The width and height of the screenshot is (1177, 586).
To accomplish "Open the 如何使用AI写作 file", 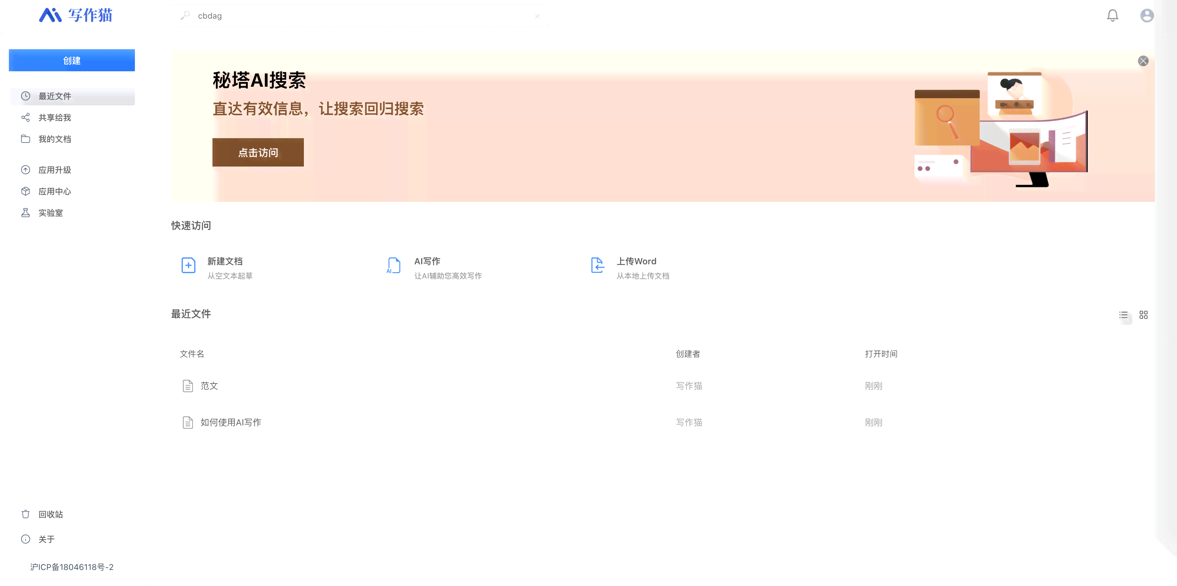I will pyautogui.click(x=231, y=422).
